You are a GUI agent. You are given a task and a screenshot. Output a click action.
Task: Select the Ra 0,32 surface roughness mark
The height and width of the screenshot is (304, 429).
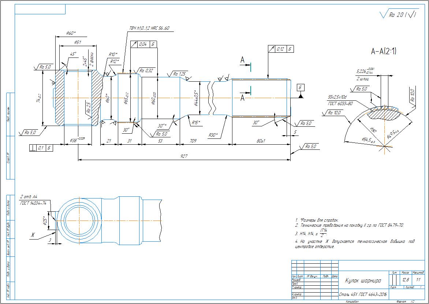[x=146, y=70]
